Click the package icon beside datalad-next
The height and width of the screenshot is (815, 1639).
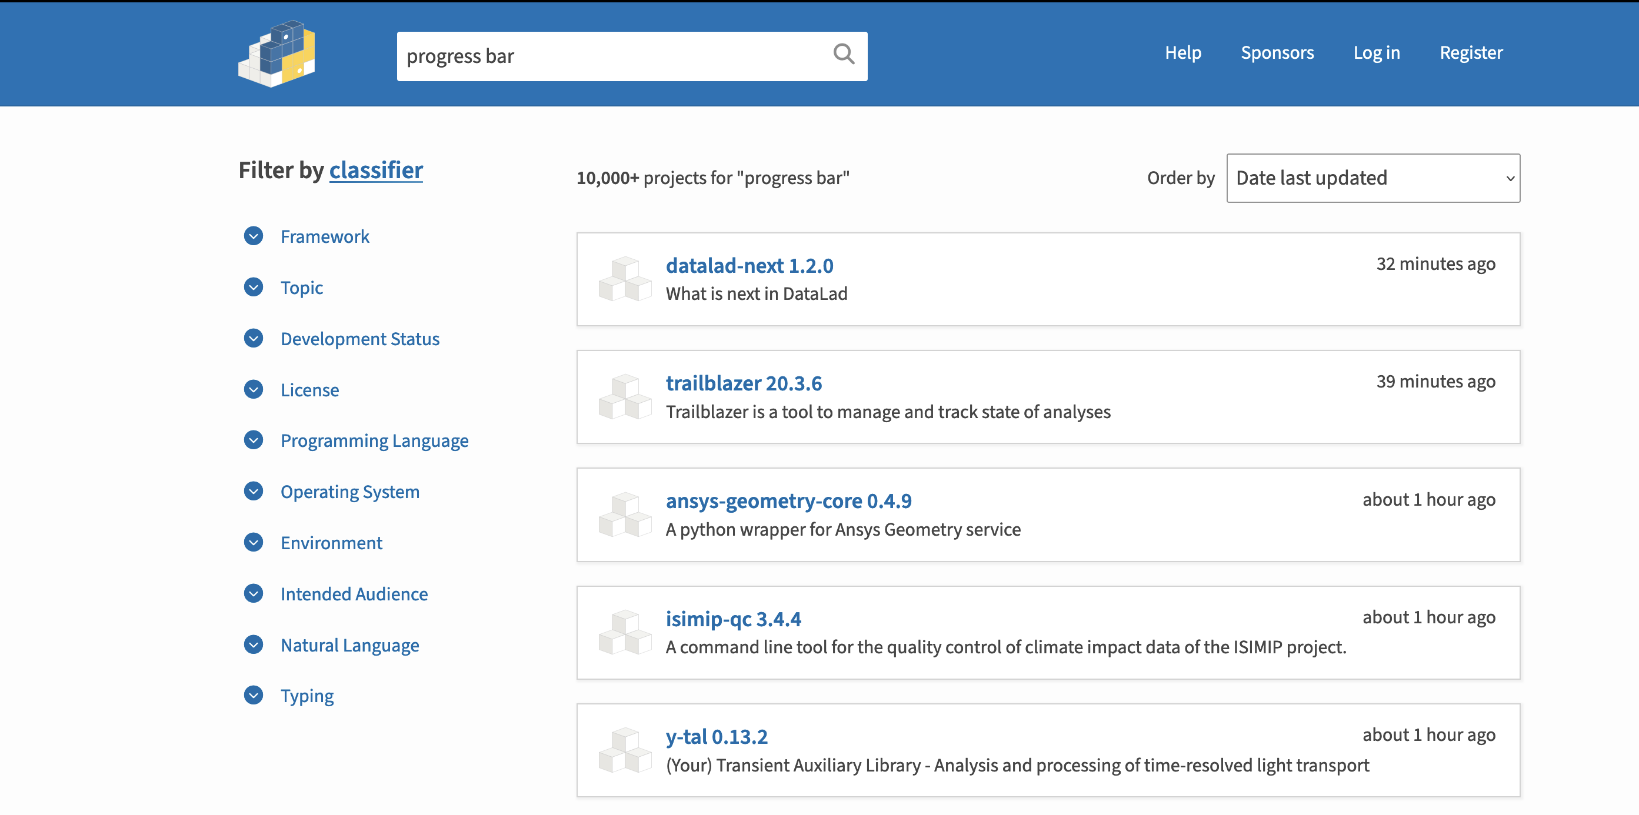625,279
